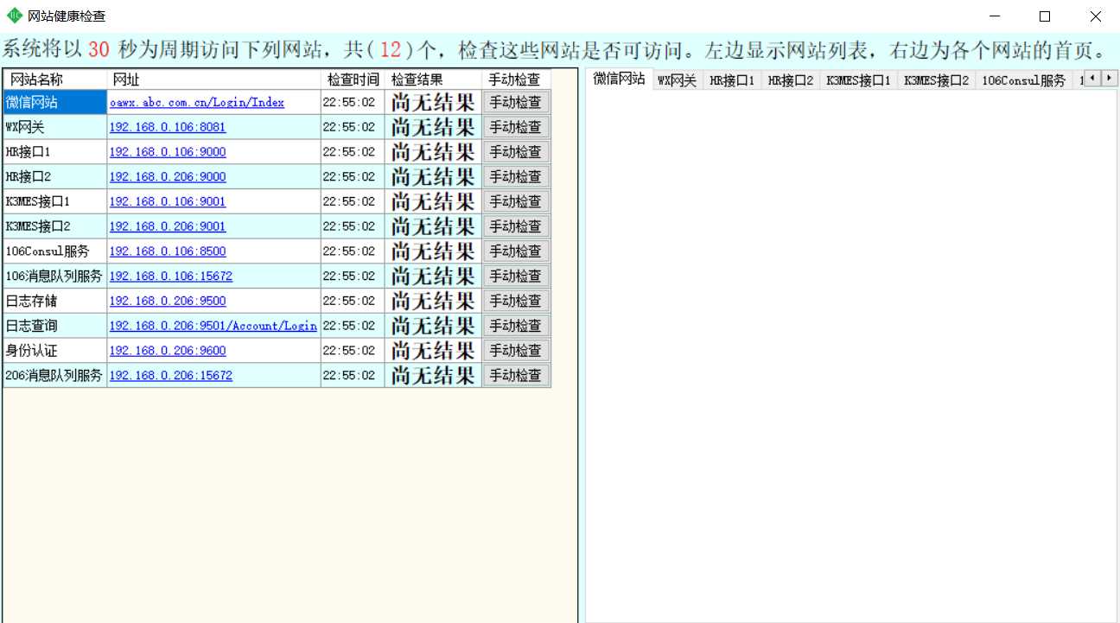Click 手动检查 button for WX网关 row
The height and width of the screenshot is (623, 1120).
516,127
